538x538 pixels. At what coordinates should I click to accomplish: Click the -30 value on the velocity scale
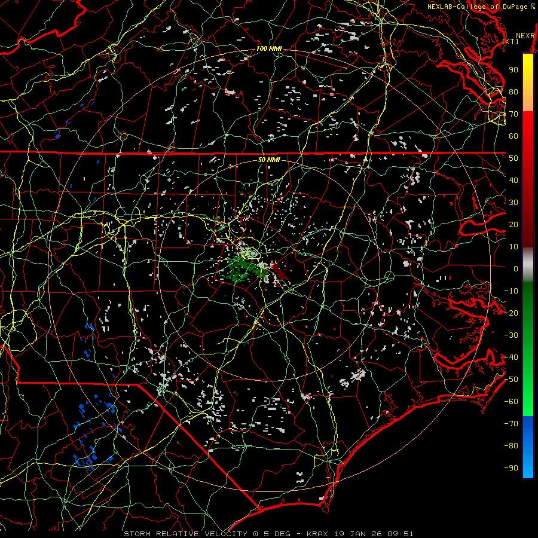point(511,335)
